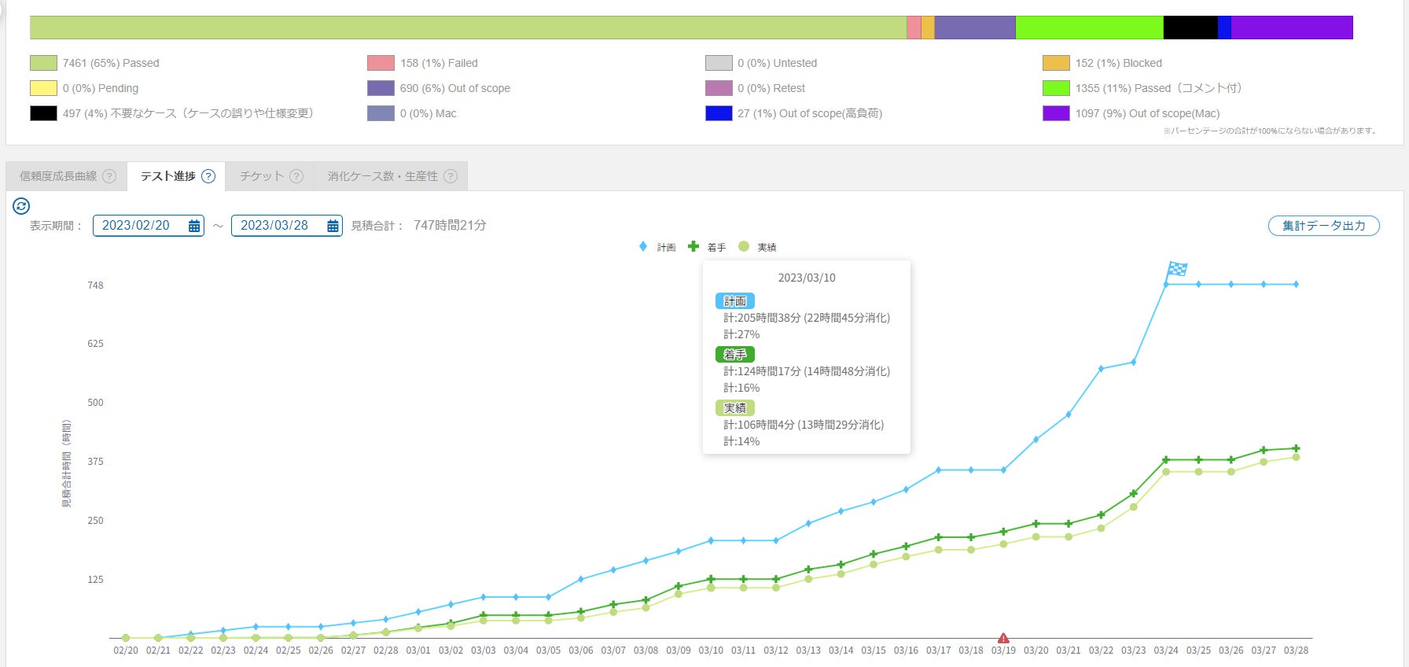Toggle the 実績 series in chart legend
1409x667 pixels.
tap(758, 247)
